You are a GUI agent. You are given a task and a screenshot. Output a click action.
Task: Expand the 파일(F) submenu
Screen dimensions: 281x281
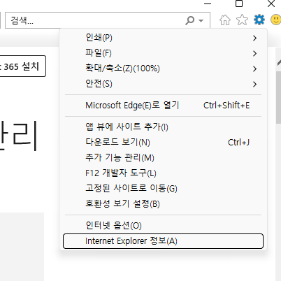[x=163, y=53]
